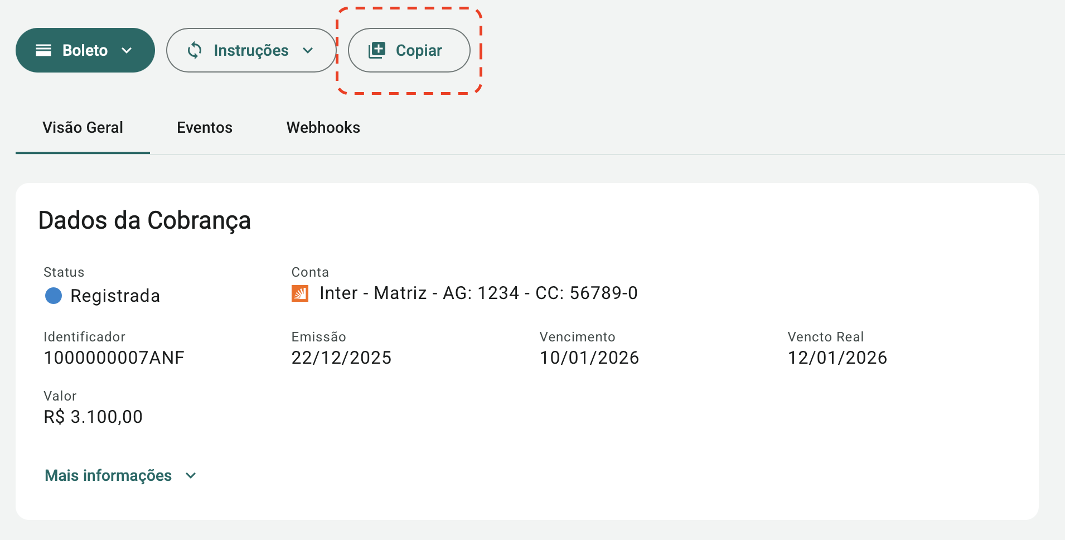This screenshot has width=1065, height=540.
Task: Select the Visão Geral tab
Action: click(83, 128)
